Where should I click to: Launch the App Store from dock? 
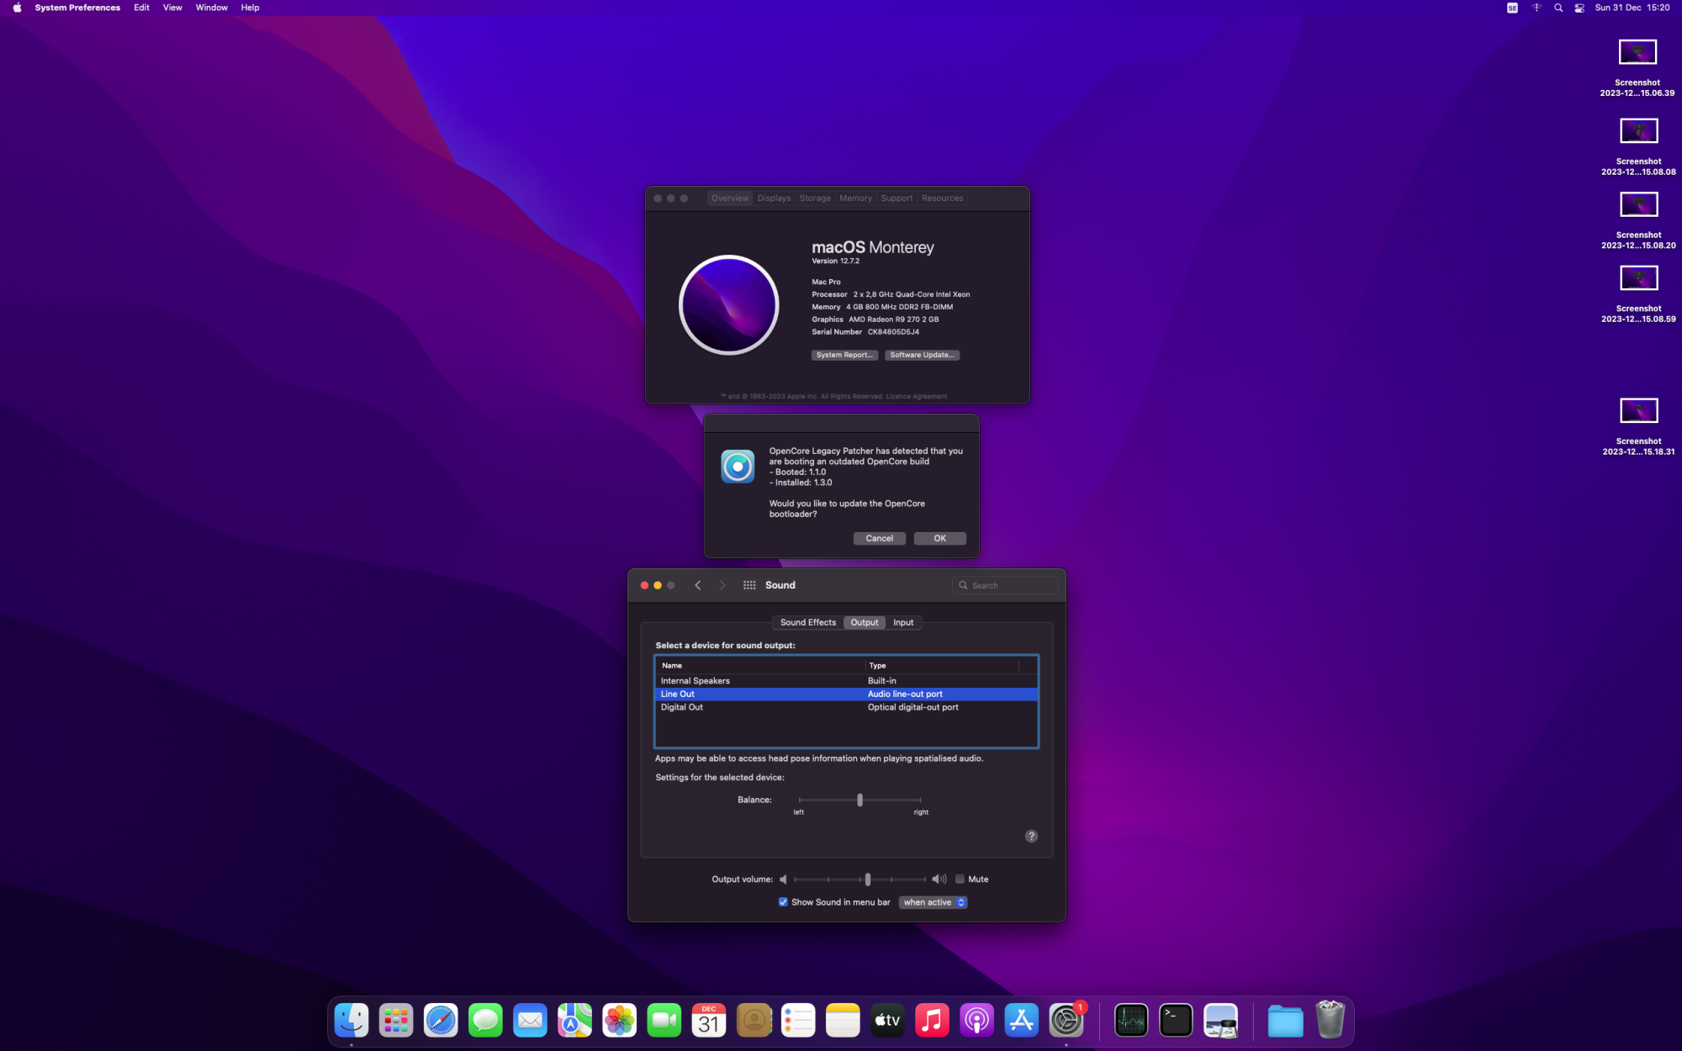[1021, 1021]
